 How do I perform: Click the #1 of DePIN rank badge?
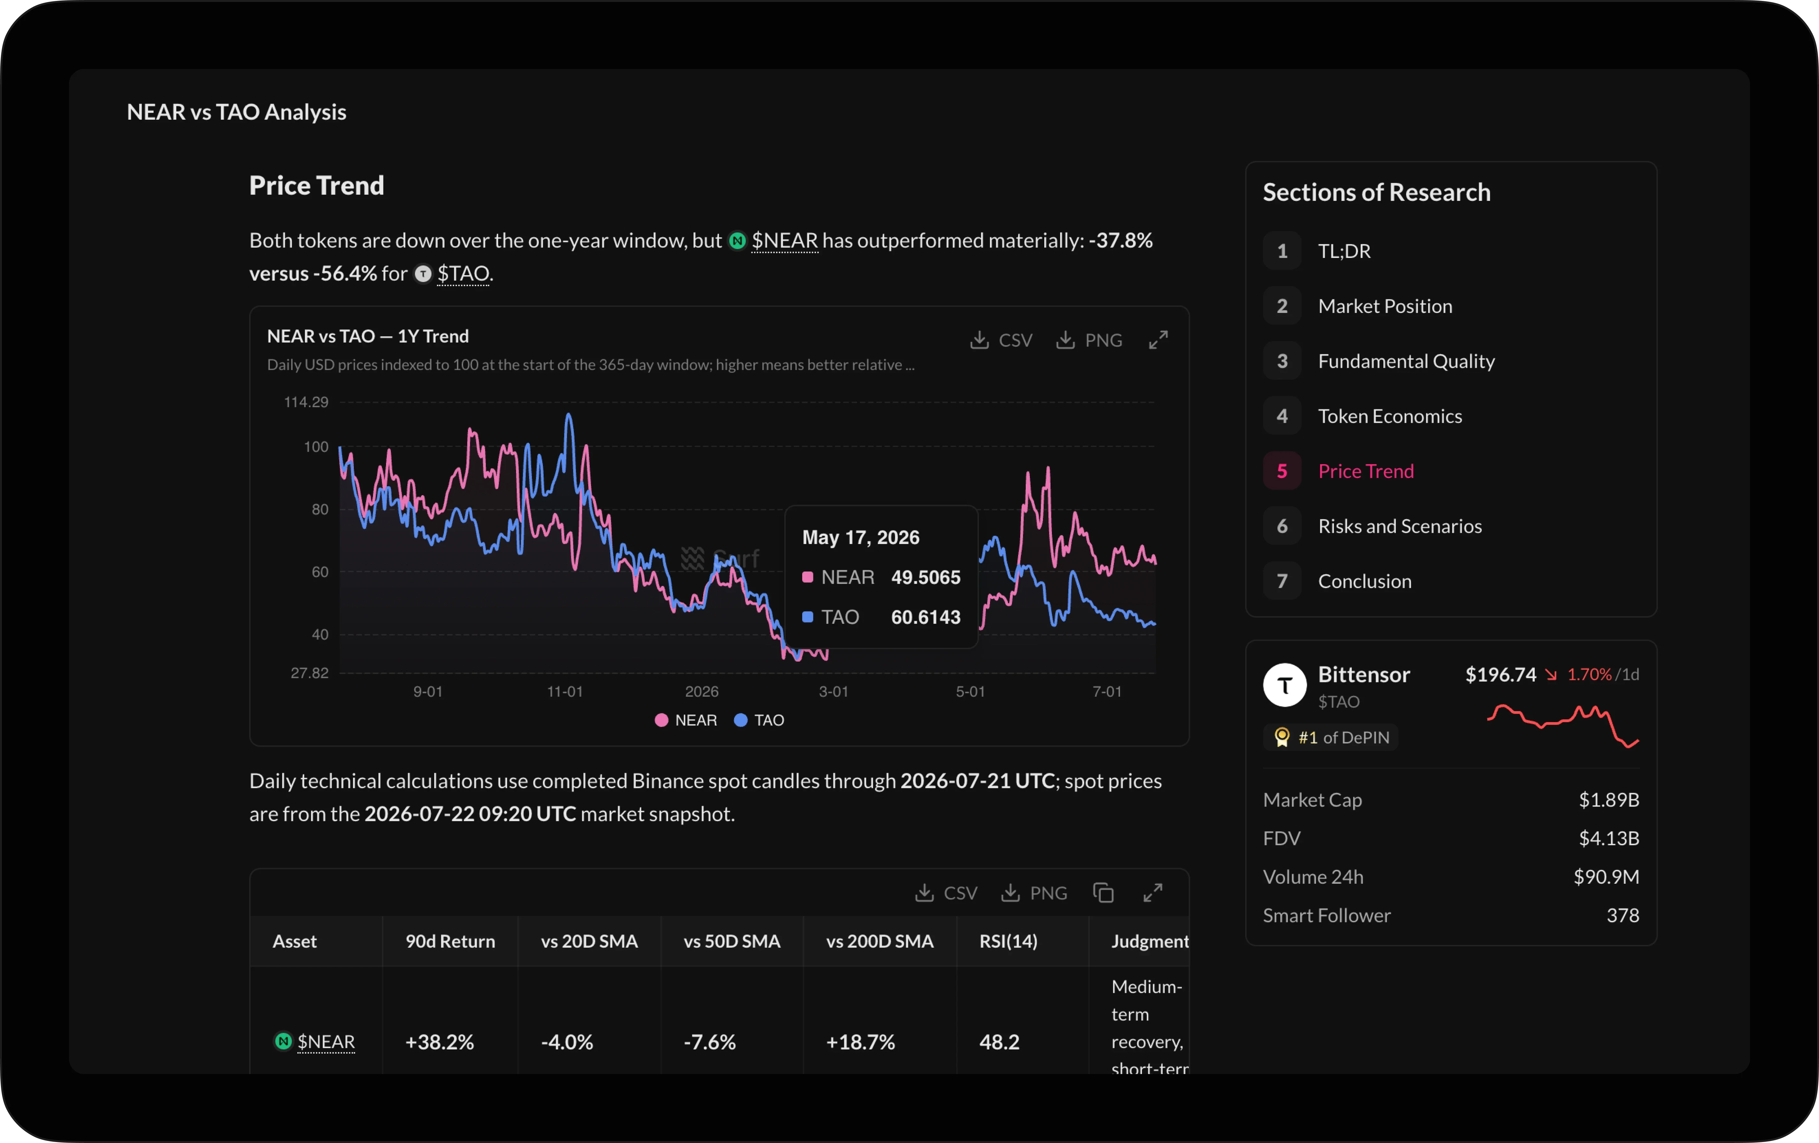tap(1330, 737)
